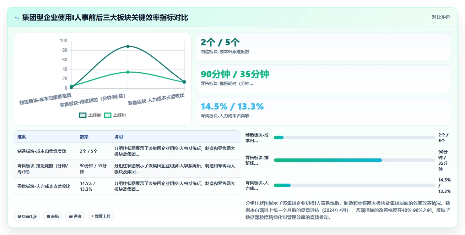Screen dimensions: 465x235
Task: Click the lightning icon beside the title
Action: (x=17, y=17)
